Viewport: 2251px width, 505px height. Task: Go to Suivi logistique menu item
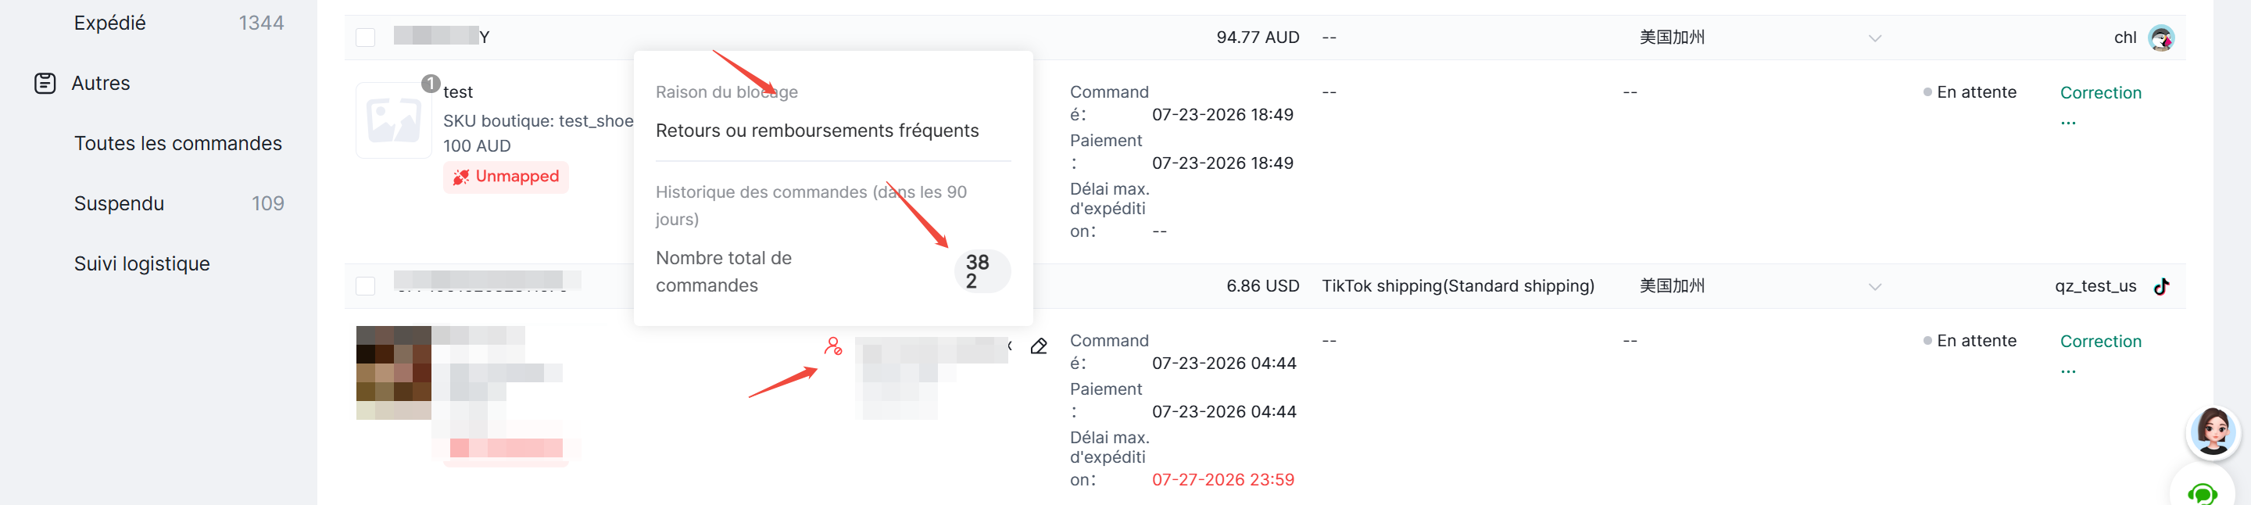tap(141, 264)
